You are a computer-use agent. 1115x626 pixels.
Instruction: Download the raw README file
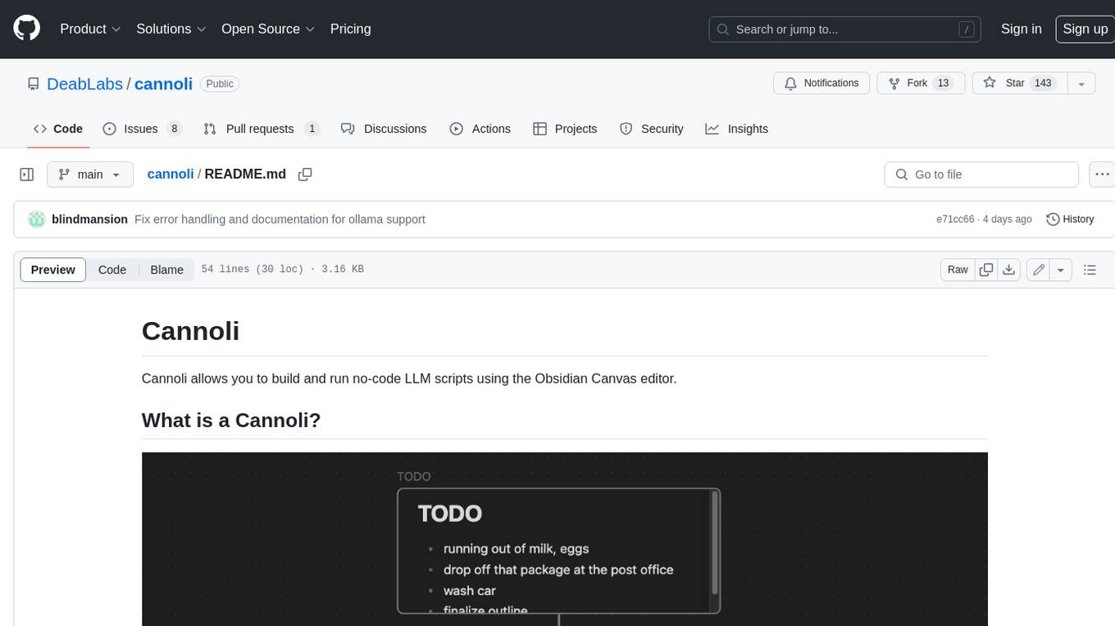[x=1009, y=270]
